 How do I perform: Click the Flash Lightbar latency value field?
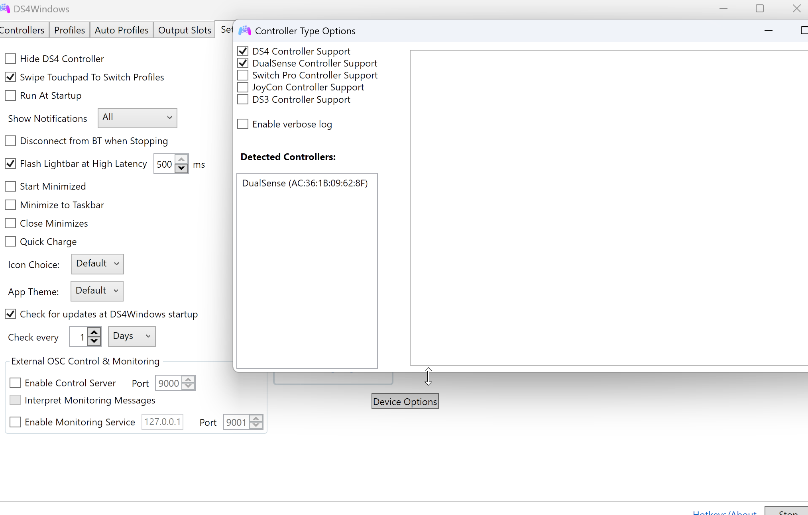click(x=164, y=164)
